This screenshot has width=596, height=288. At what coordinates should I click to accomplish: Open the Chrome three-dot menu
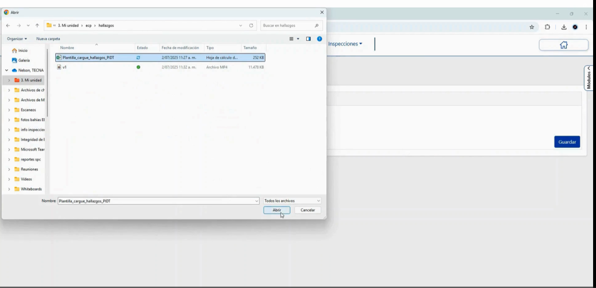pyautogui.click(x=586, y=27)
